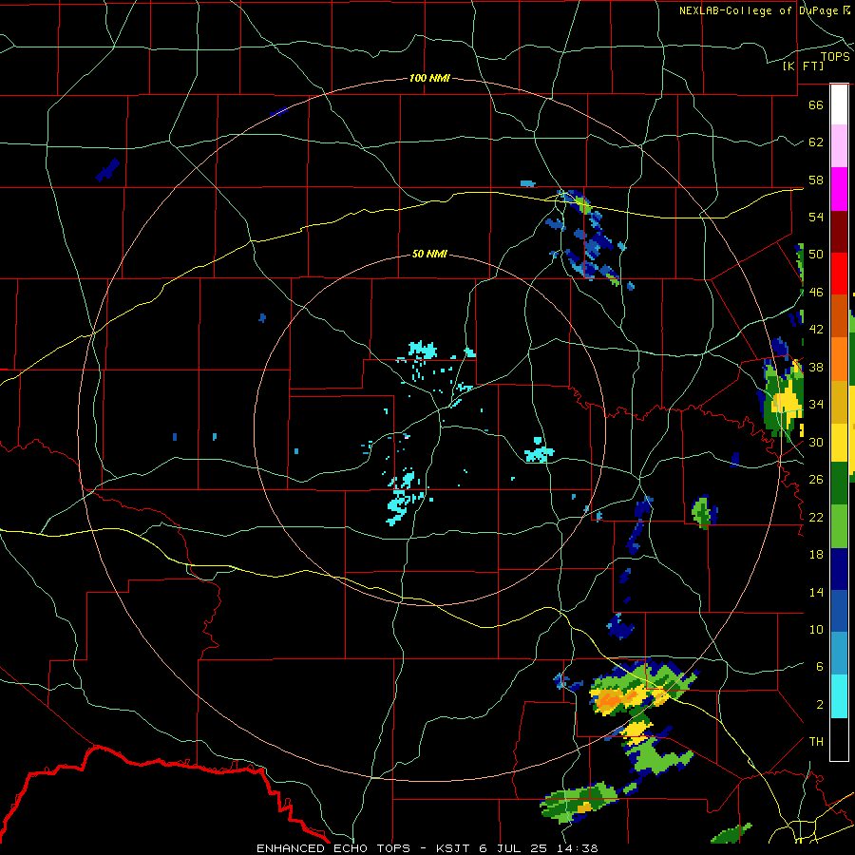Click the "[K FT]" units label
Image resolution: width=855 pixels, height=855 pixels.
[x=803, y=66]
